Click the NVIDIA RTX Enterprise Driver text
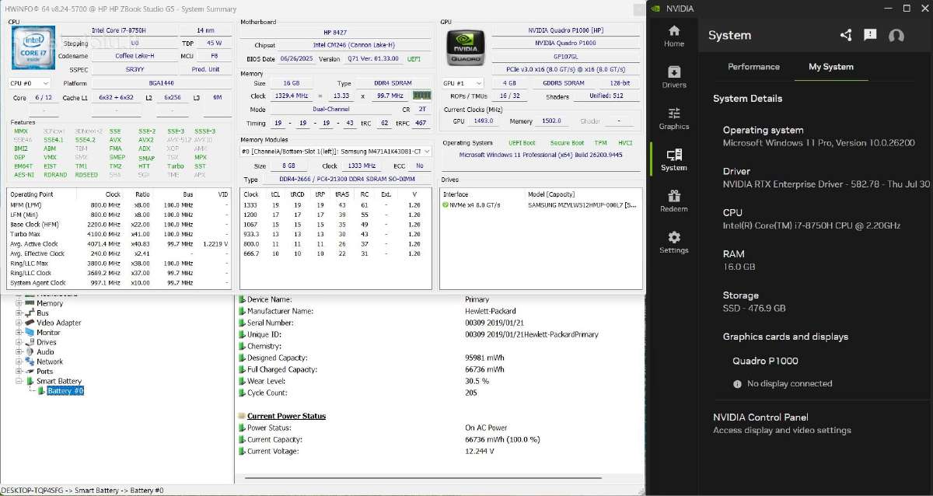 [826, 184]
